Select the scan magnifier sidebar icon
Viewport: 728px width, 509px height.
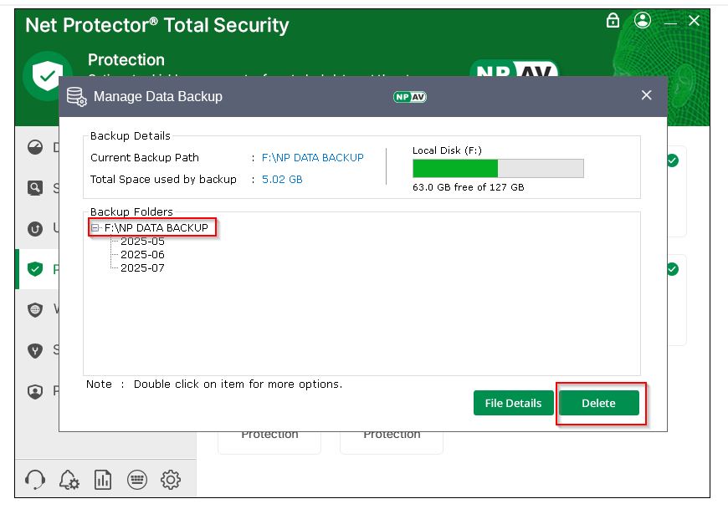point(35,188)
